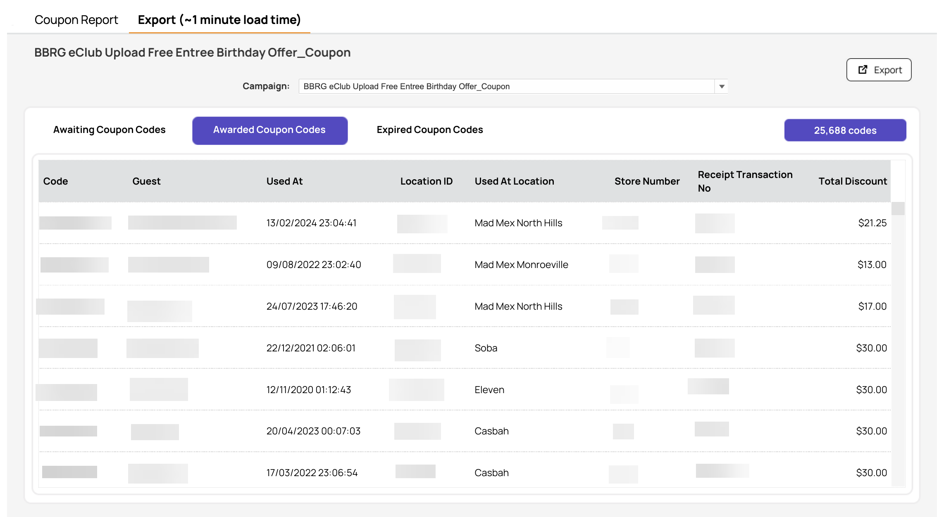Select Awarded Coupon Codes tab
939x517 pixels.
click(269, 130)
